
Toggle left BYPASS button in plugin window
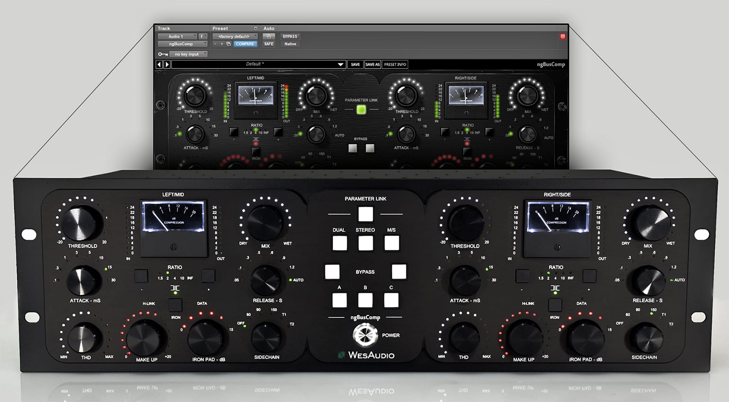tap(353, 148)
